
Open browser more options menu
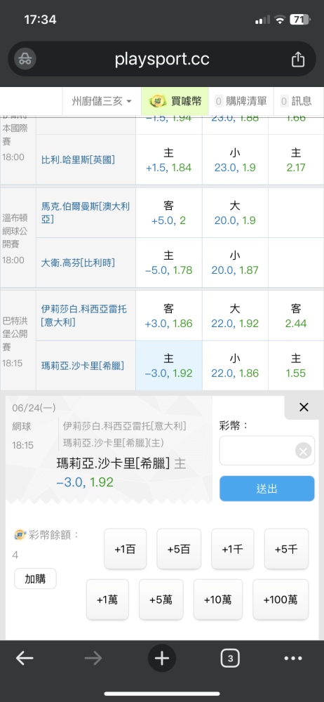coord(293,658)
